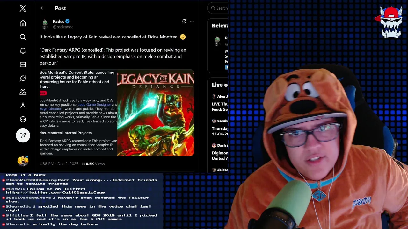Screen dimensions: 408x229
Task: Open Eidos Montreal article screenshot image
Action: (x=78, y=113)
